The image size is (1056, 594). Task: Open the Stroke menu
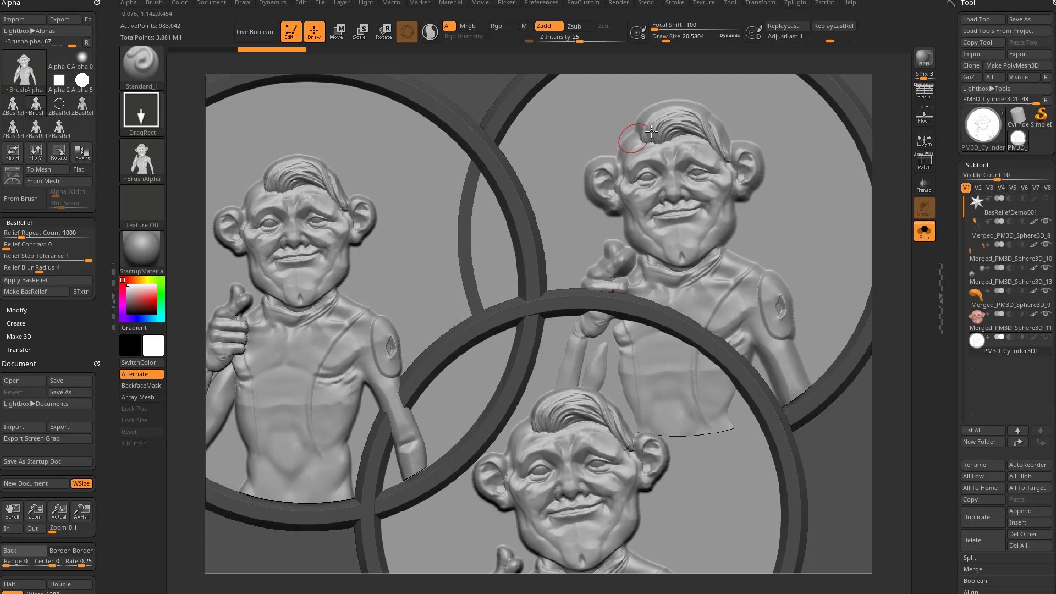[x=675, y=3]
